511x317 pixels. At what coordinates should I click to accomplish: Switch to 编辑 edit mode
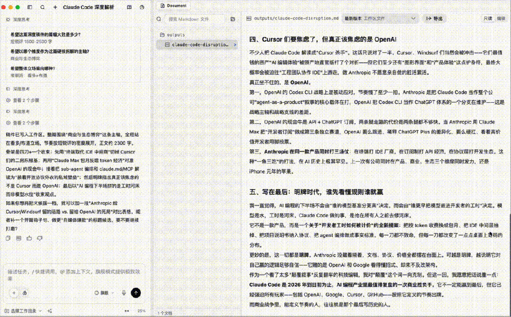coord(501,18)
